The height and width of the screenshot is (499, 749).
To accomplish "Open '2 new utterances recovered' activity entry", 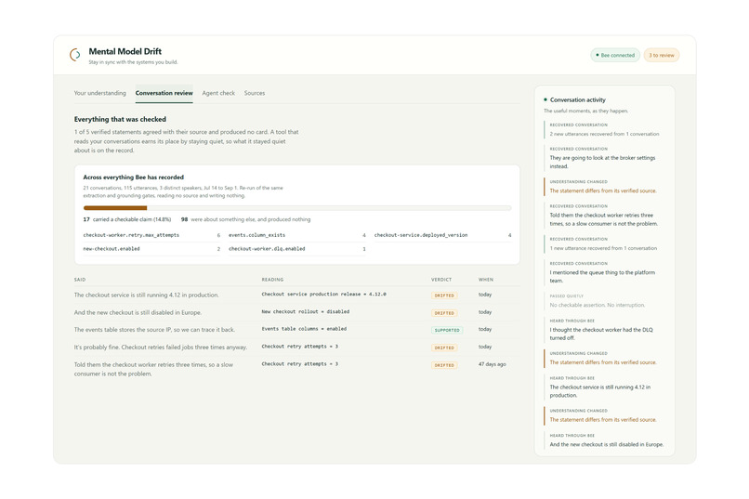I will pyautogui.click(x=604, y=130).
